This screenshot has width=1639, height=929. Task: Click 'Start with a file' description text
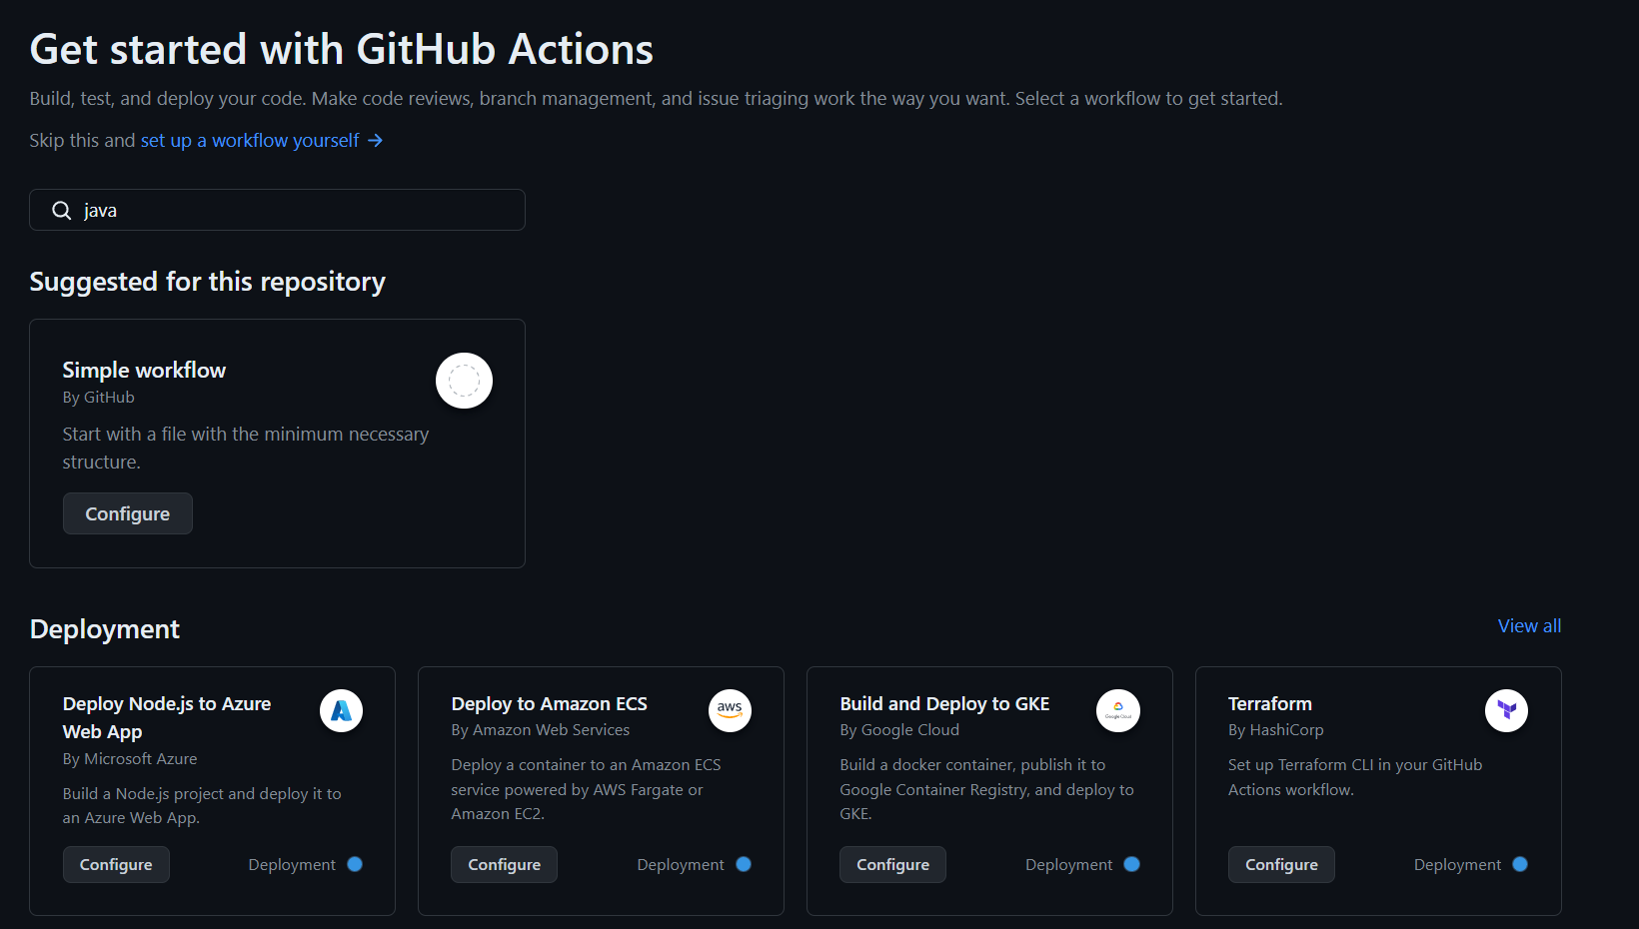point(246,449)
